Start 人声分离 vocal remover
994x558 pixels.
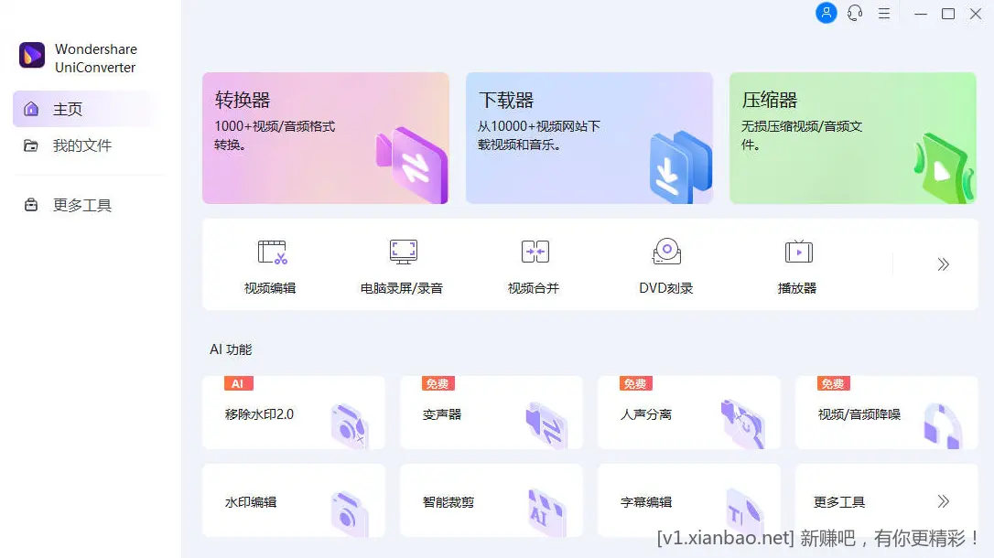point(688,413)
